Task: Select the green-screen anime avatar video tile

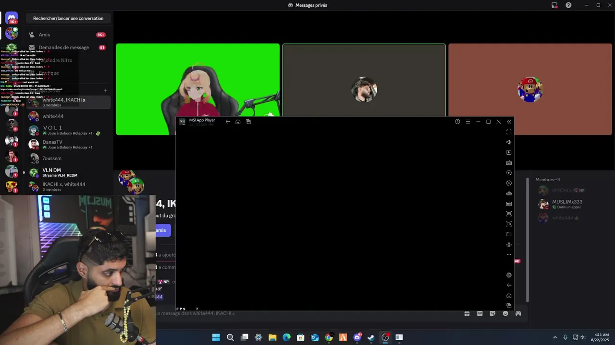Action: click(x=197, y=89)
